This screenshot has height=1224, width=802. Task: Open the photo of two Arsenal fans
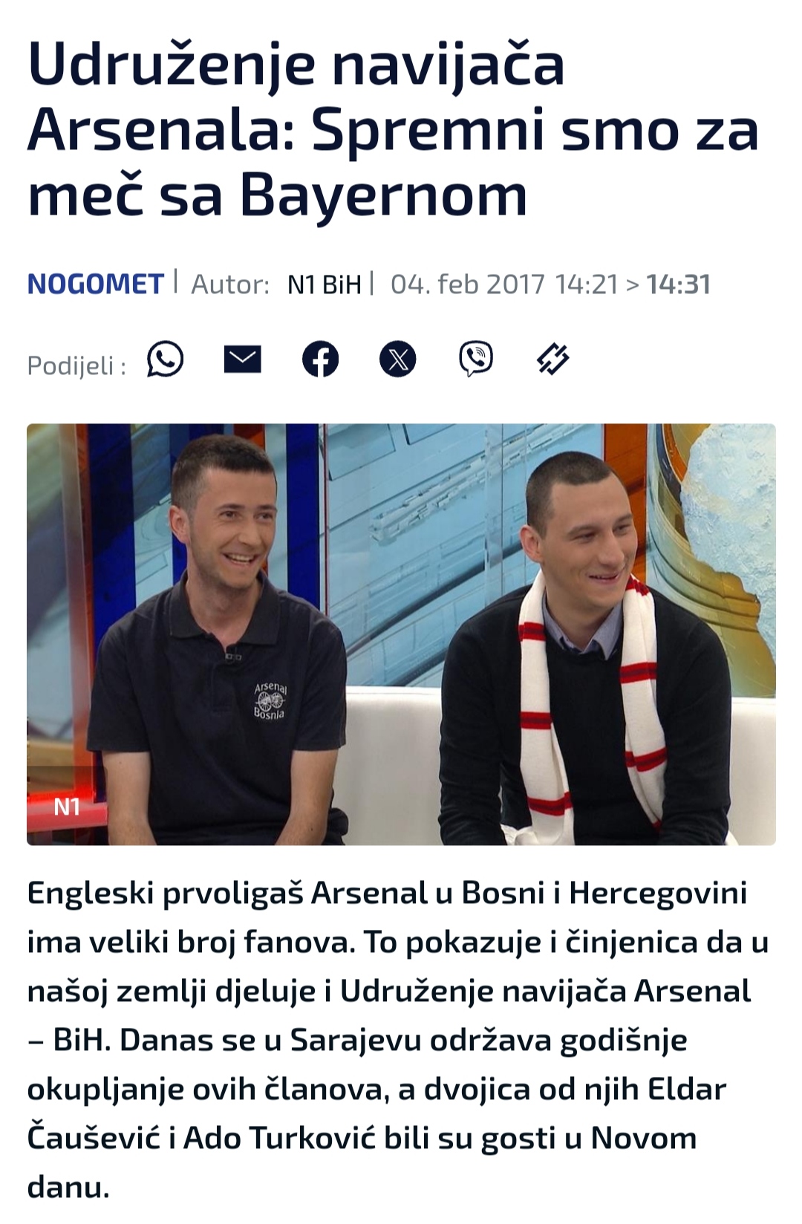(x=401, y=634)
